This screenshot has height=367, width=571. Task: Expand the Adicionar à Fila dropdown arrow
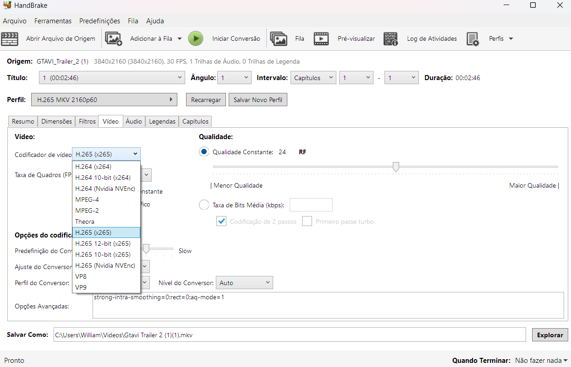click(x=179, y=39)
